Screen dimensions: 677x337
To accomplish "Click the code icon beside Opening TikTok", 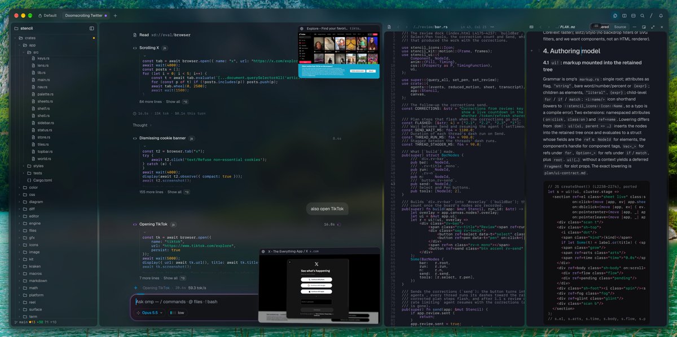I will pos(135,224).
